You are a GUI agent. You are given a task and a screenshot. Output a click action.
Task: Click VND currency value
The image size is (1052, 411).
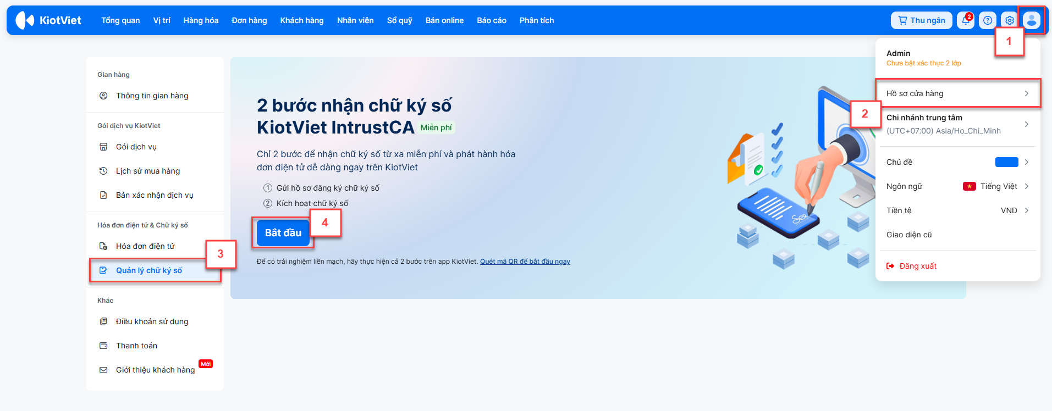coord(1009,210)
